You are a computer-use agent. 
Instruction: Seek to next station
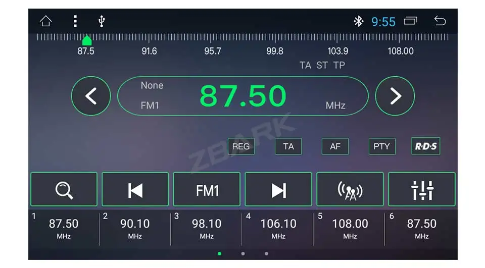[x=278, y=189]
